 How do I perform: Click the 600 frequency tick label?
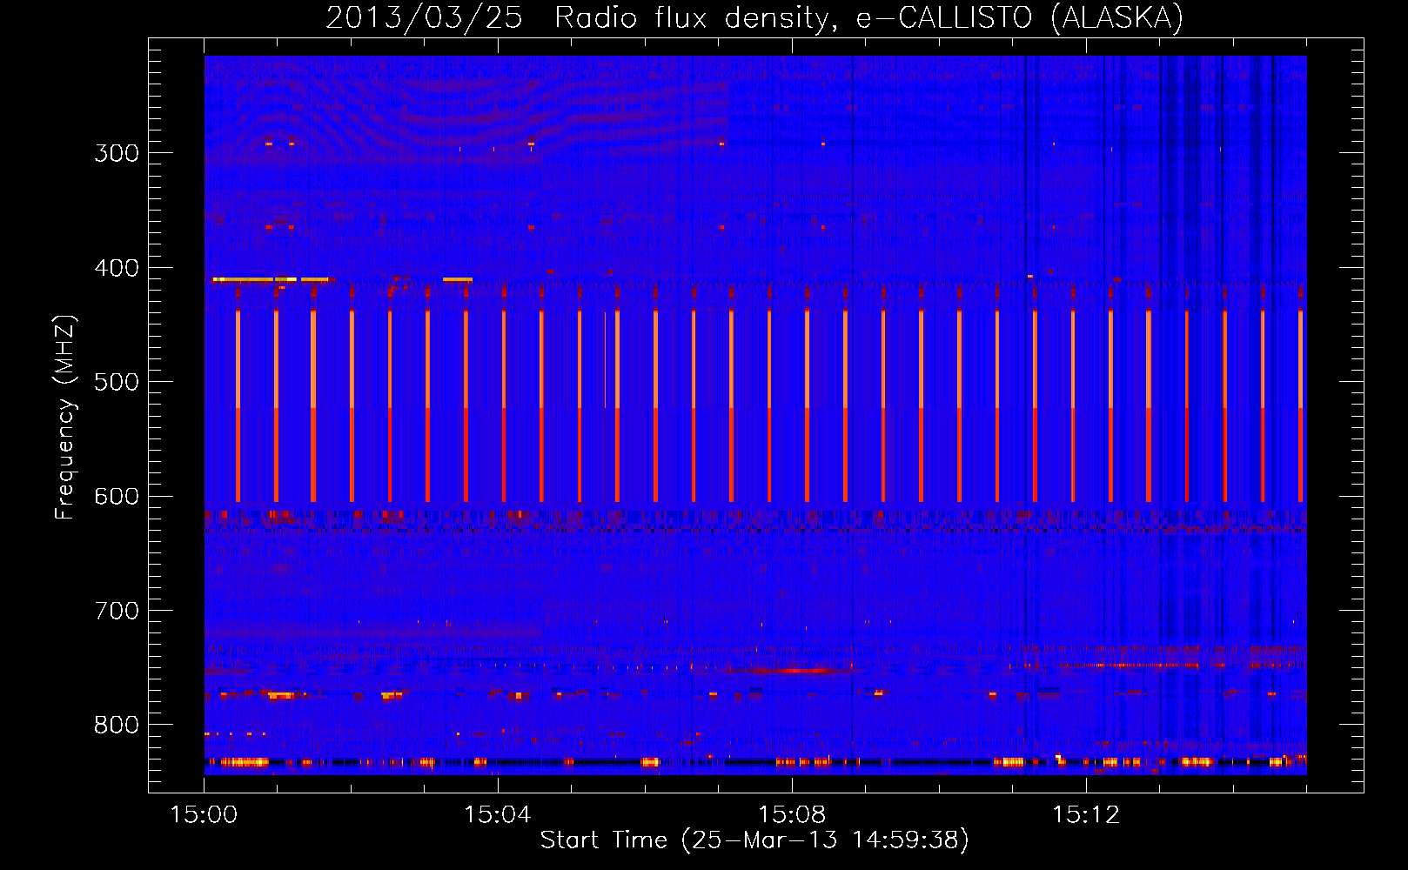coord(117,497)
